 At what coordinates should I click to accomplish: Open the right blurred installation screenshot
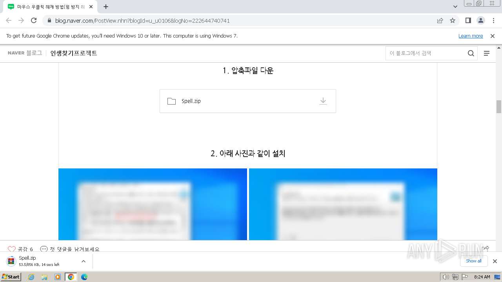coord(343,204)
